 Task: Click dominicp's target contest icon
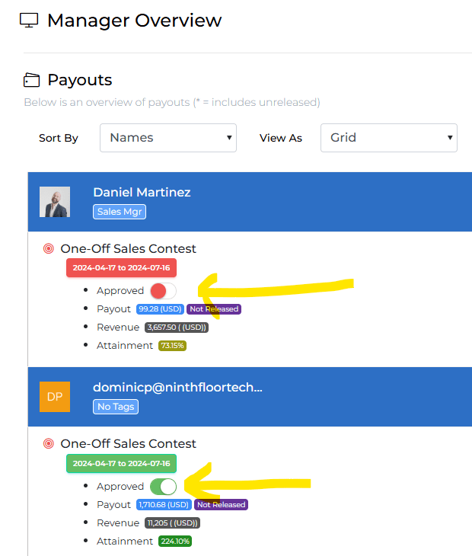pos(49,443)
